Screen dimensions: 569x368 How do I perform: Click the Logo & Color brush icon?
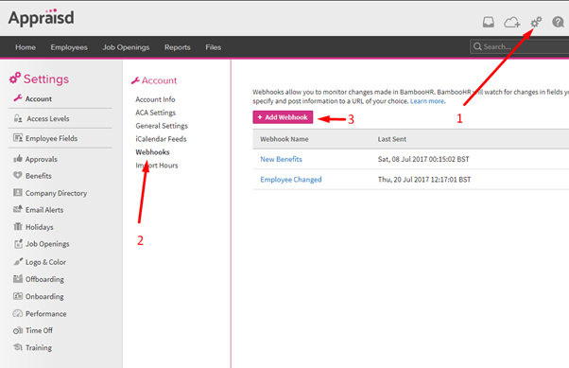pyautogui.click(x=18, y=261)
